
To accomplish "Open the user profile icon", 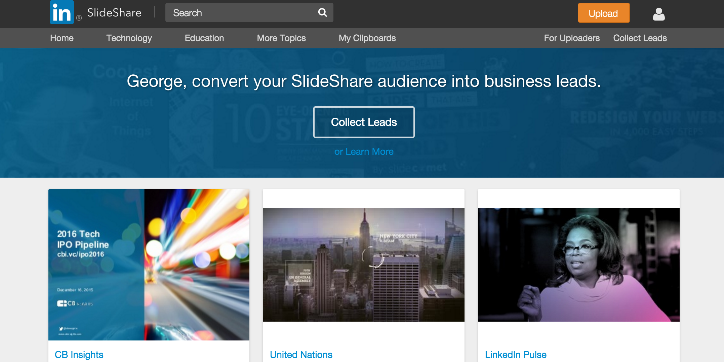I will 659,14.
